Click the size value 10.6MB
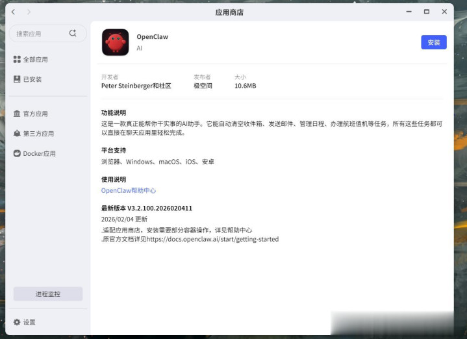The height and width of the screenshot is (339, 467). pos(245,86)
